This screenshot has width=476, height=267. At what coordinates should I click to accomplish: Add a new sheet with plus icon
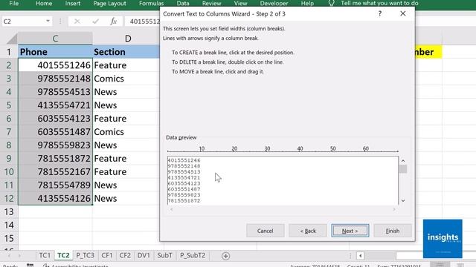(225, 256)
